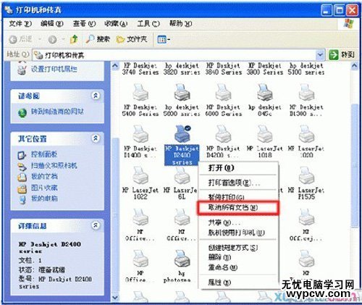
Task: Select the HP LaserJet P1505 printer icon
Action: [x=306, y=175]
